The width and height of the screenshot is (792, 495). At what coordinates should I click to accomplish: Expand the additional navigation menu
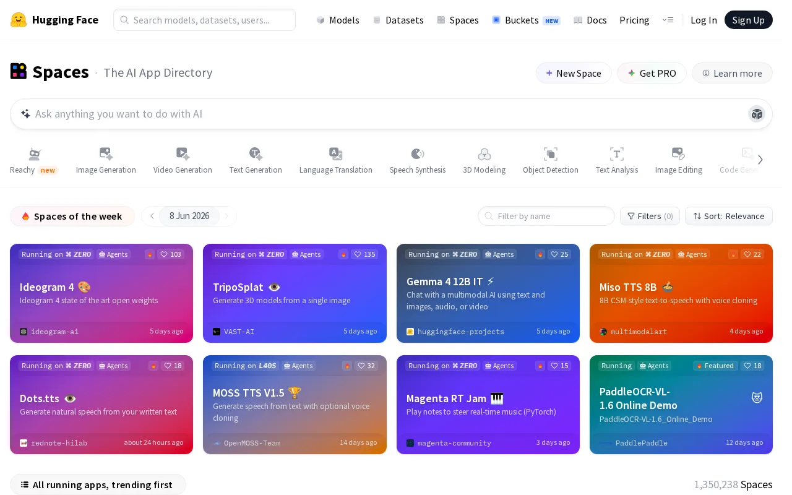(668, 20)
